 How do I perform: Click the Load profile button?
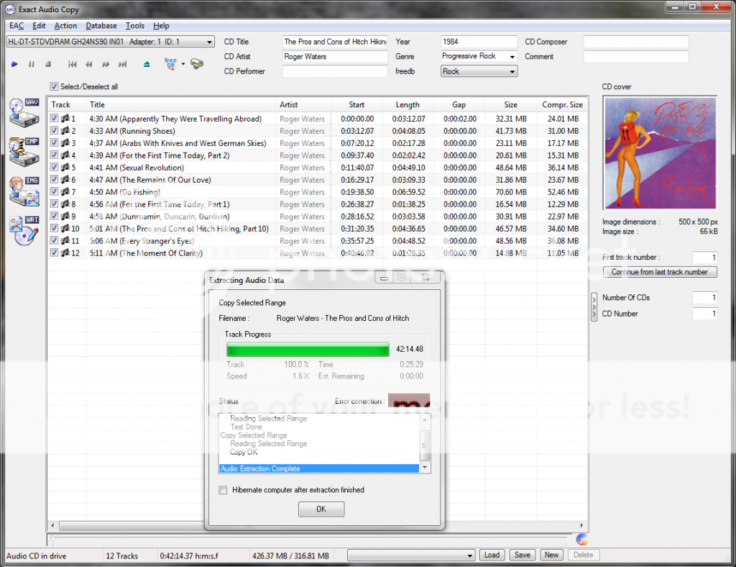coord(492,555)
